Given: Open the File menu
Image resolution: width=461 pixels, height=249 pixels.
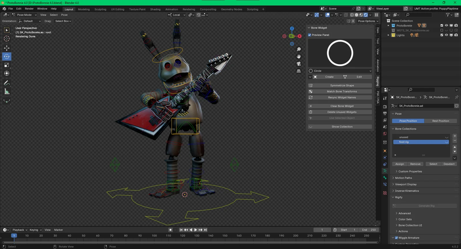Looking at the screenshot, I should pos(10,9).
